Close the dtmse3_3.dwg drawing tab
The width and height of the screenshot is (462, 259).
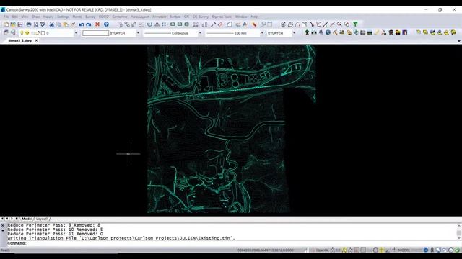36,40
